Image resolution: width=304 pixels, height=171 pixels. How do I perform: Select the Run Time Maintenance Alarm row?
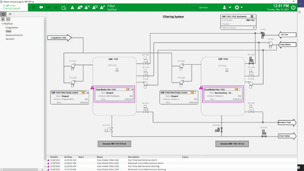[x=172, y=160]
